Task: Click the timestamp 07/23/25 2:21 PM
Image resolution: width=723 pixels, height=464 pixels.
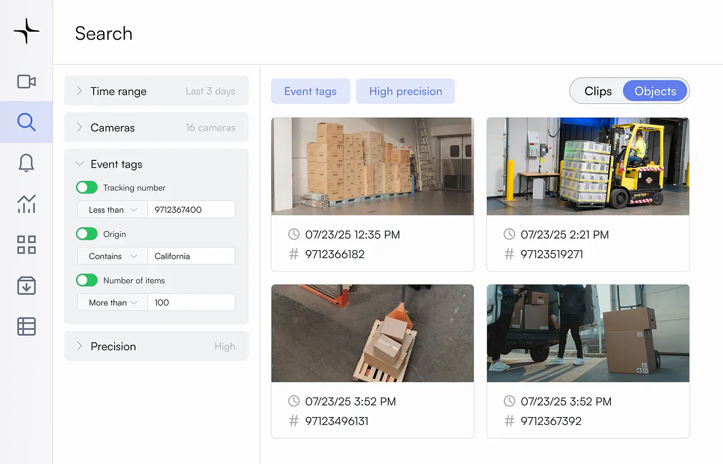Action: coord(565,235)
